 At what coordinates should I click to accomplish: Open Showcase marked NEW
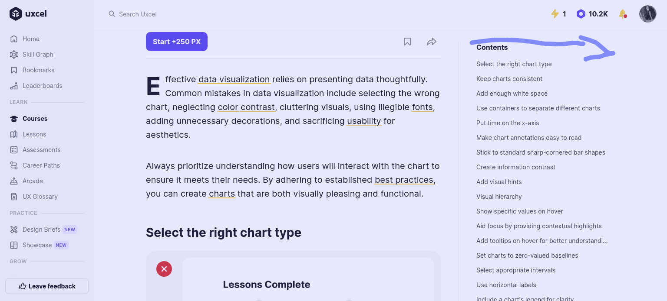tap(37, 245)
